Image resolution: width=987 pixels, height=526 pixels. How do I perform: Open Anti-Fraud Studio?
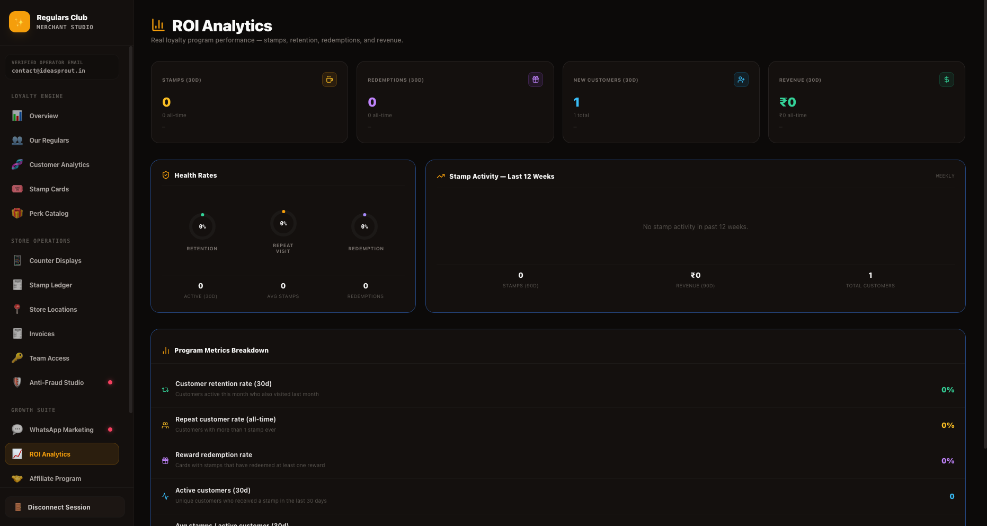62,382
